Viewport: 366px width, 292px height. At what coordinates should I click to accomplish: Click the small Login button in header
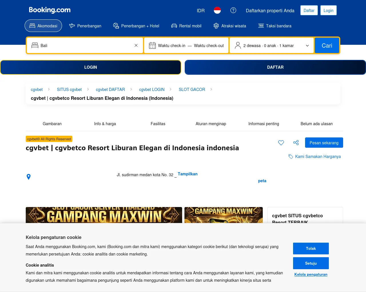328,10
